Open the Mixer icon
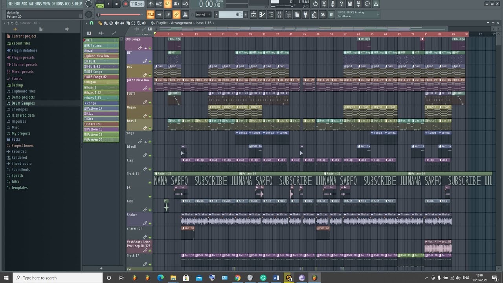The image size is (503, 283). (x=279, y=15)
